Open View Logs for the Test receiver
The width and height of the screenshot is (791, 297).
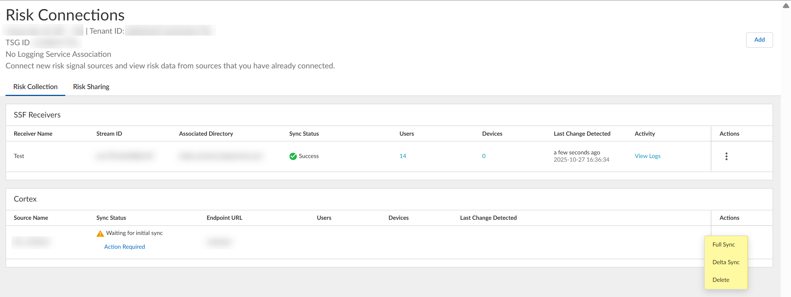[x=647, y=156]
